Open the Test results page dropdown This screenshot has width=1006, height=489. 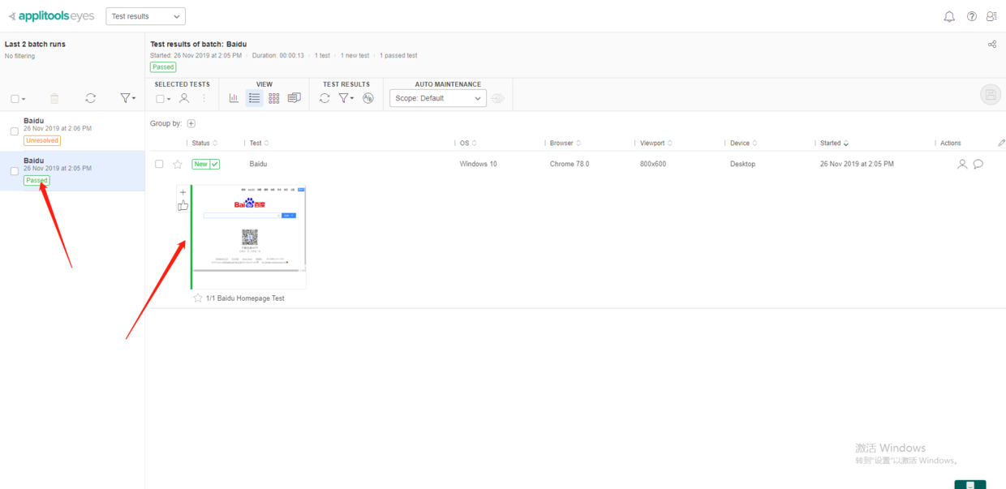point(145,16)
